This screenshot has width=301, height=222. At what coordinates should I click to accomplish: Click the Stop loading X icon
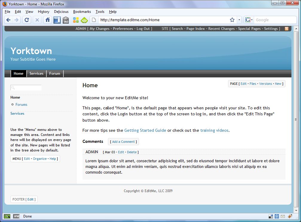tap(37, 20)
